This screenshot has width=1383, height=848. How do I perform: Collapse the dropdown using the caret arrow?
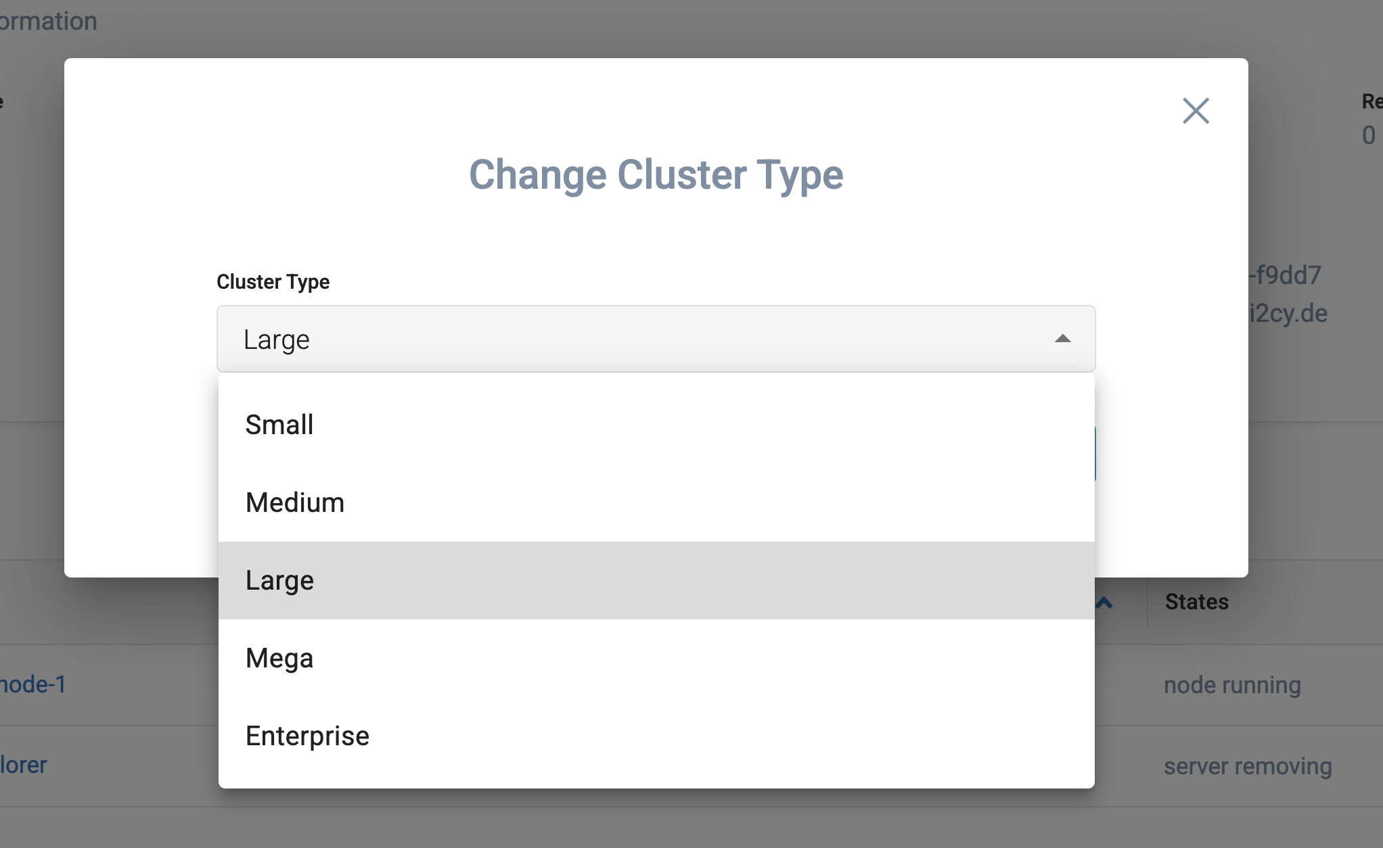click(1062, 339)
